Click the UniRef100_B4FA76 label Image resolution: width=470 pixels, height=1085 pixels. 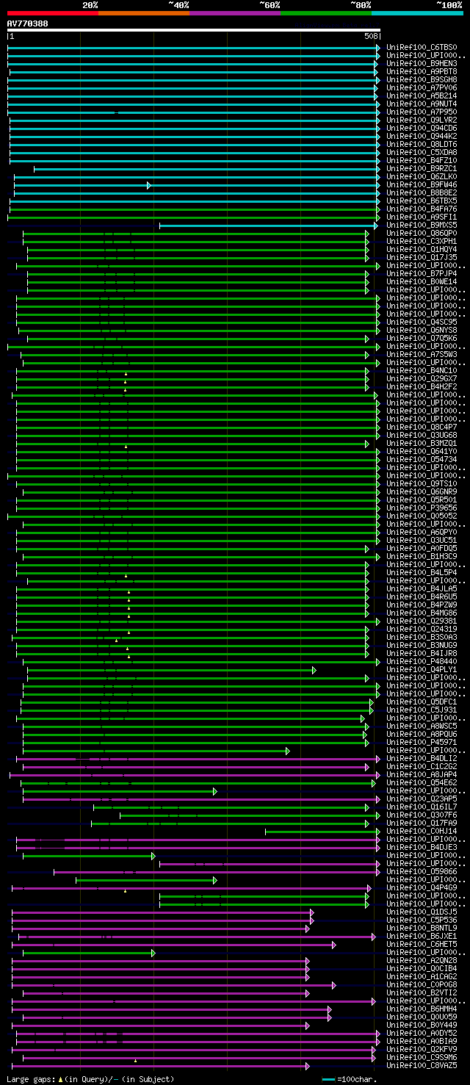click(421, 209)
